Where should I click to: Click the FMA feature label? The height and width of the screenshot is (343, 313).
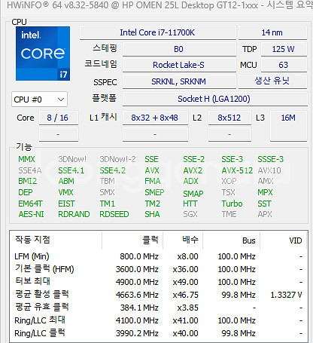(x=153, y=181)
